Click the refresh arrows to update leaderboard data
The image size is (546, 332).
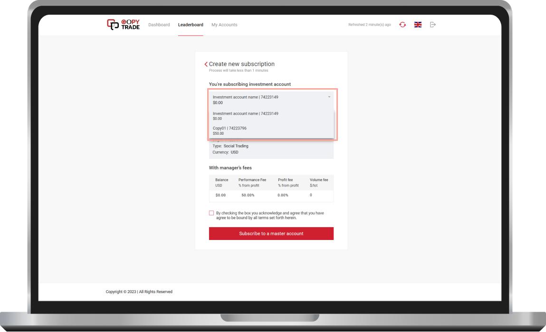[402, 24]
